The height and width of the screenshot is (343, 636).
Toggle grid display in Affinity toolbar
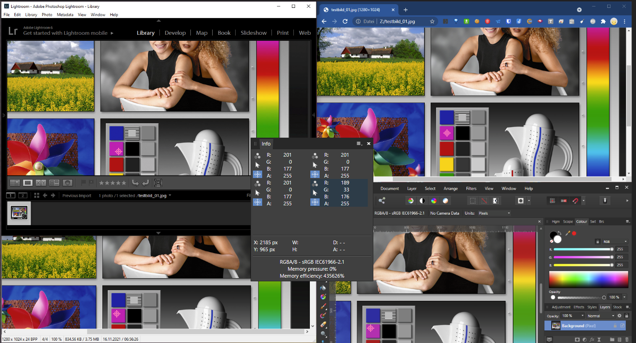(552, 201)
